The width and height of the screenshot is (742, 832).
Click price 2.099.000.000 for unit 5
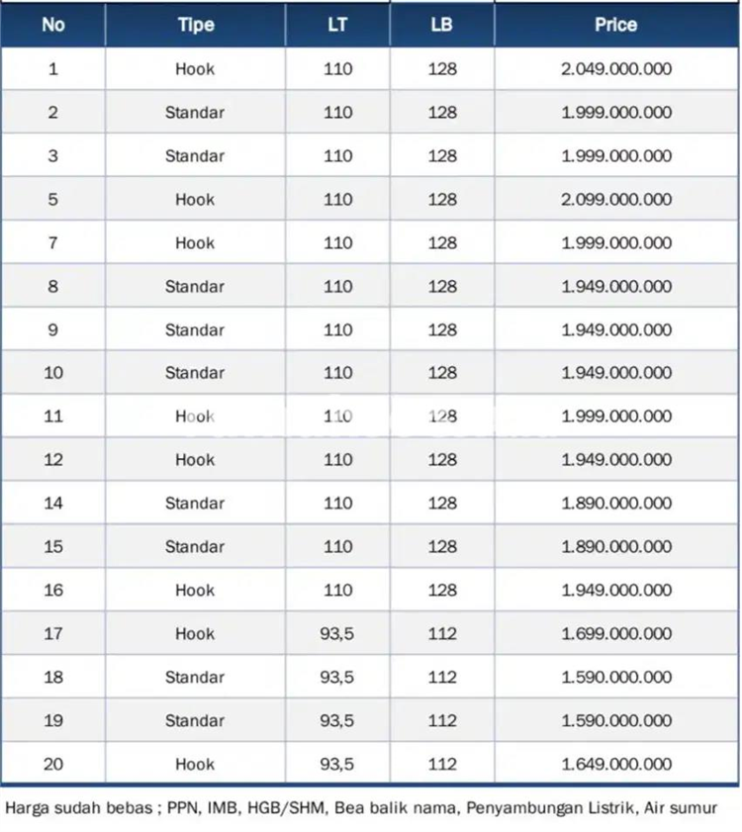tap(616, 200)
